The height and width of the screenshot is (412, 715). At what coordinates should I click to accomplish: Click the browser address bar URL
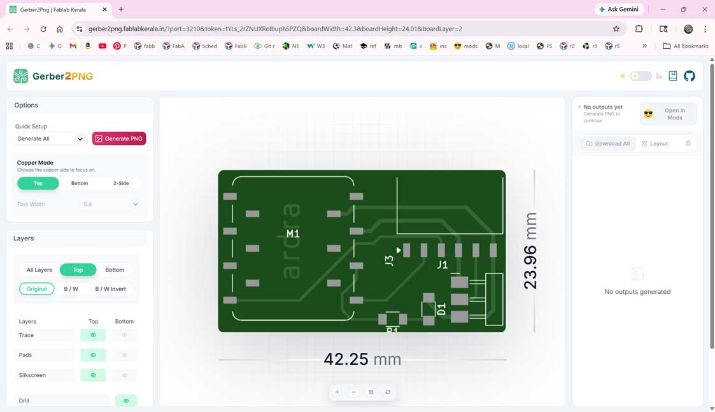[275, 29]
